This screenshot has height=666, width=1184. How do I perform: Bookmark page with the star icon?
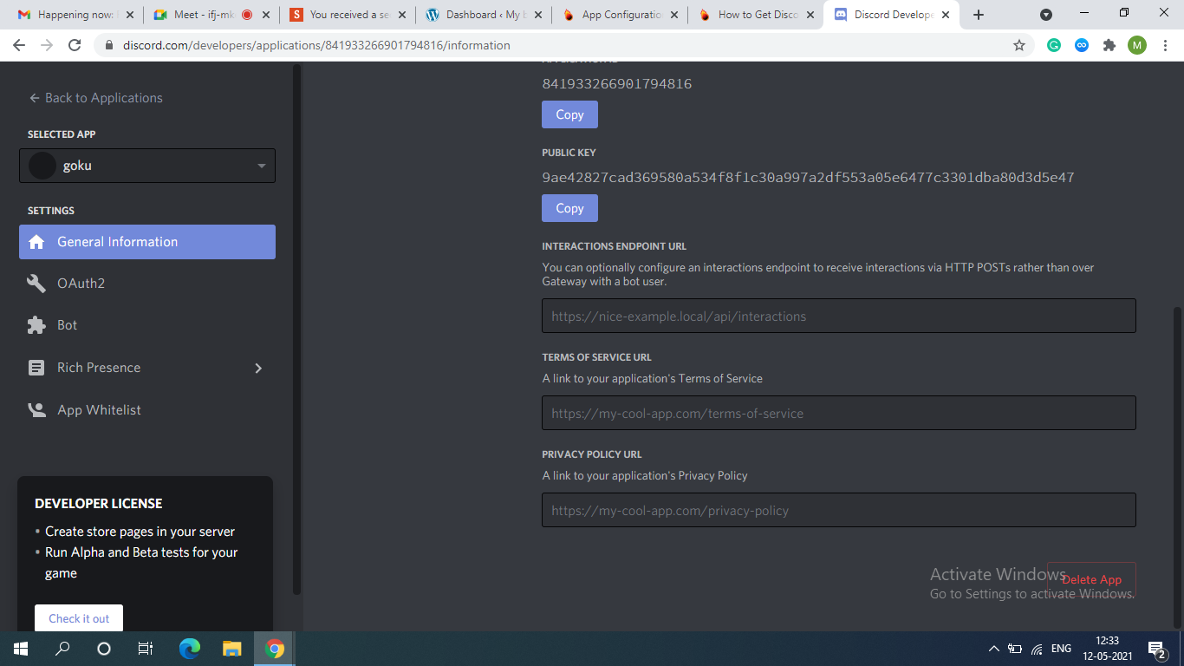pos(1019,45)
